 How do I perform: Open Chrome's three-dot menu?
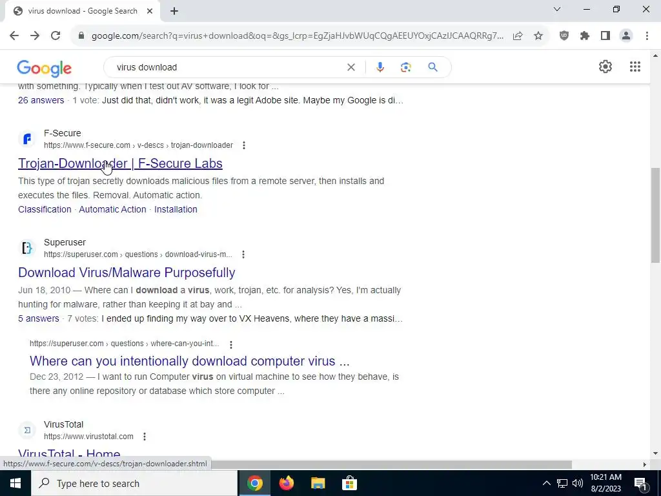(647, 36)
